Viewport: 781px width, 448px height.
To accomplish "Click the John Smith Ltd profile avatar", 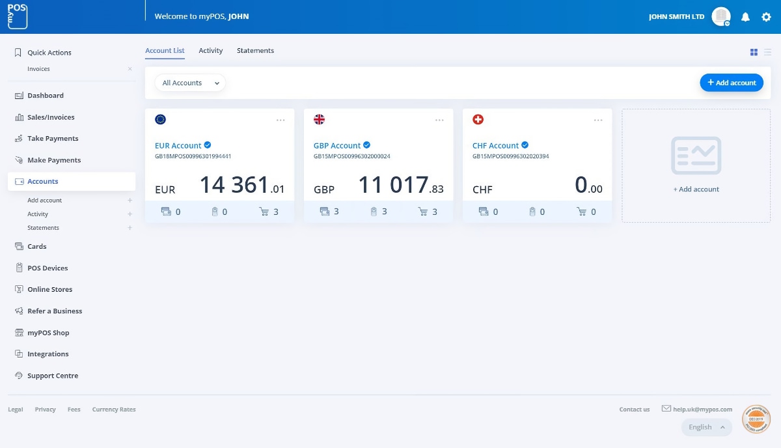I will [721, 17].
